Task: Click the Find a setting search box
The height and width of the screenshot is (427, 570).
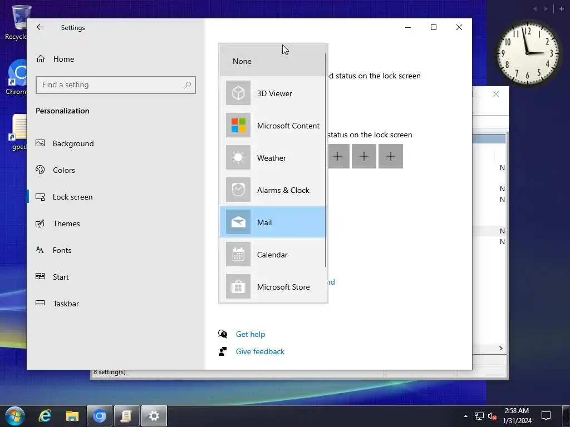Action: (116, 85)
